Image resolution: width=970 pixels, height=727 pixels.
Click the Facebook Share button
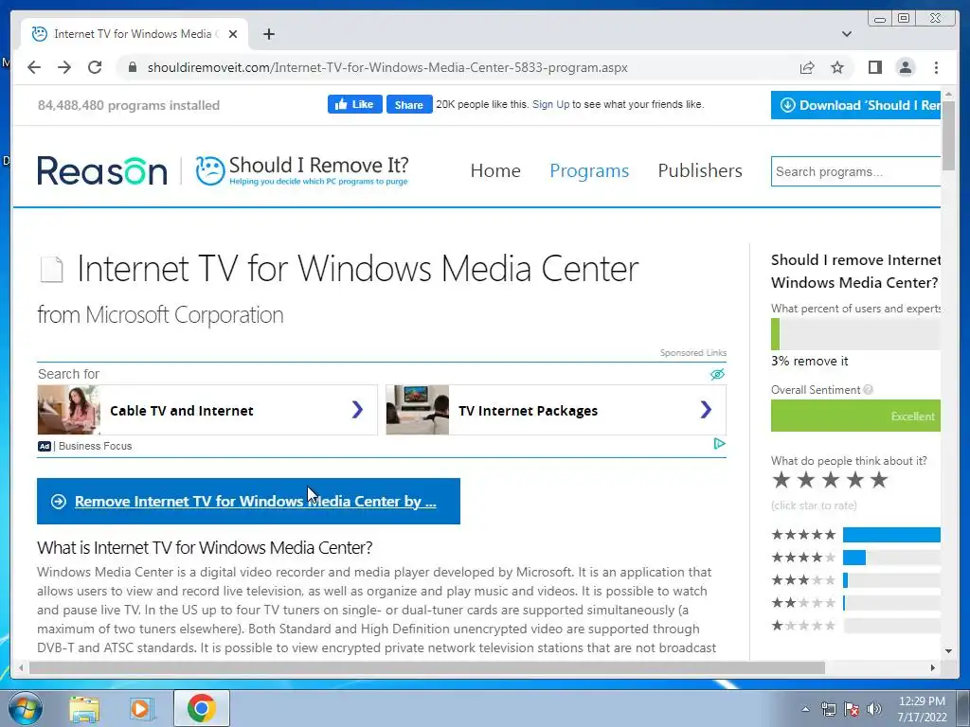point(409,104)
